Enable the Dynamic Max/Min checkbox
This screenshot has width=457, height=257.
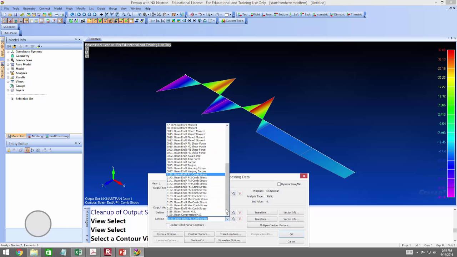click(x=279, y=184)
